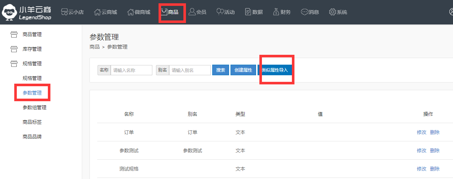Screen dimensions: 453x179
Task: Open the 云小店 menu label
Action: pos(76,12)
